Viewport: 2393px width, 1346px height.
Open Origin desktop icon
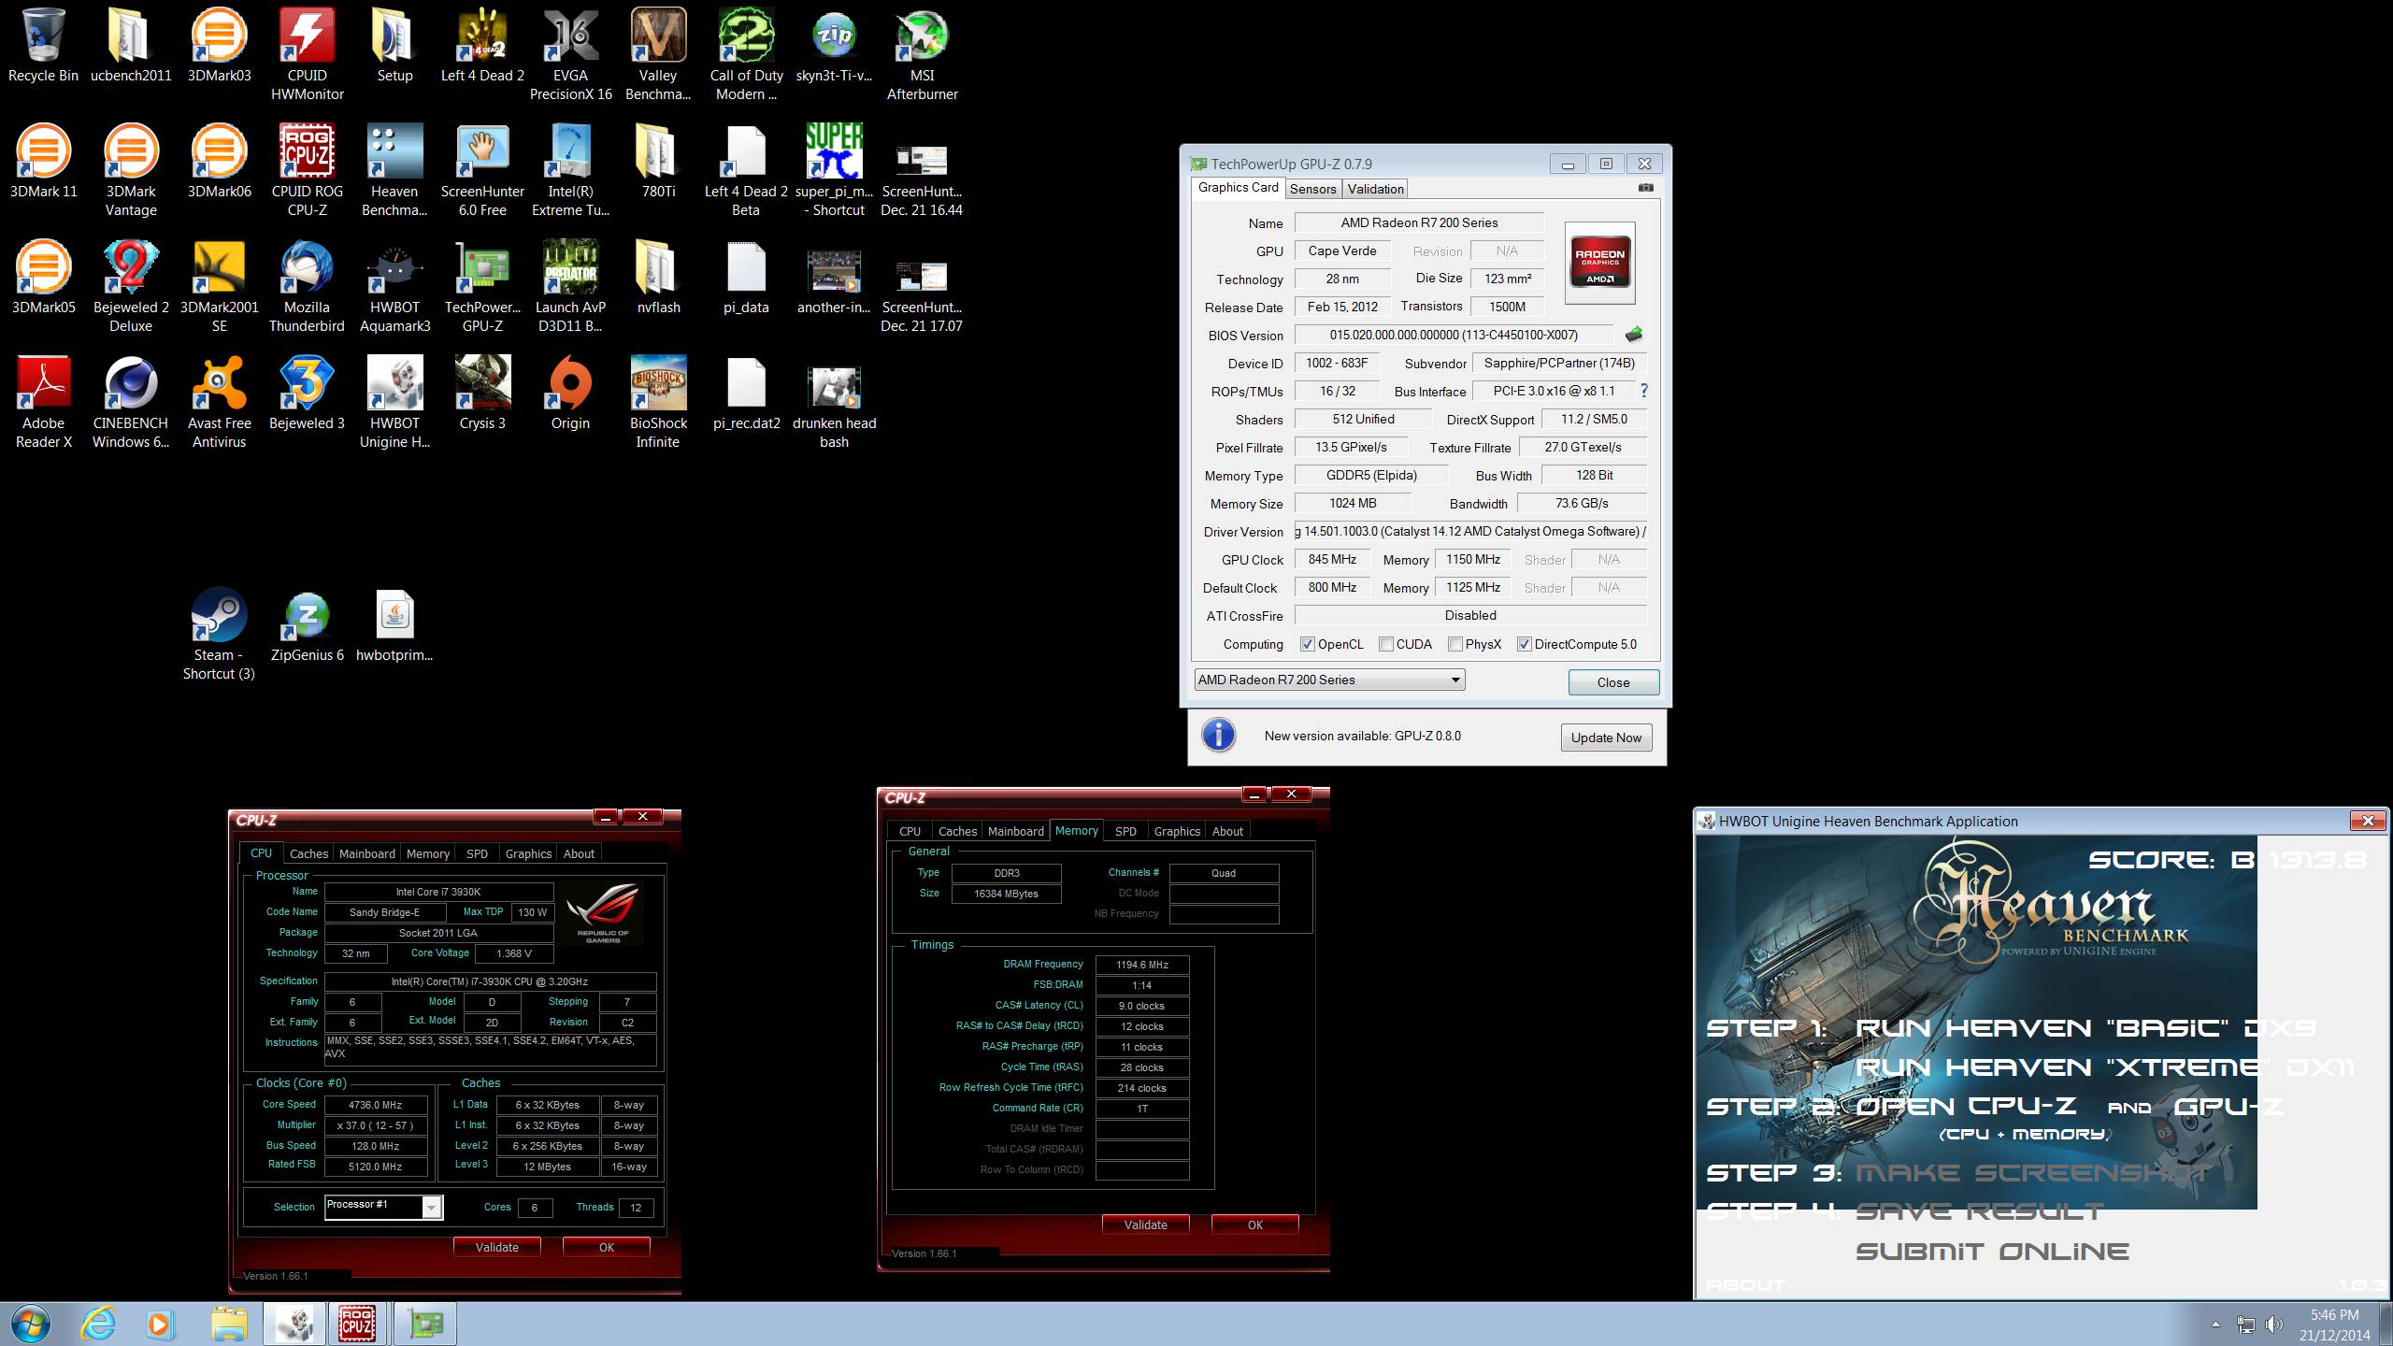tap(570, 393)
